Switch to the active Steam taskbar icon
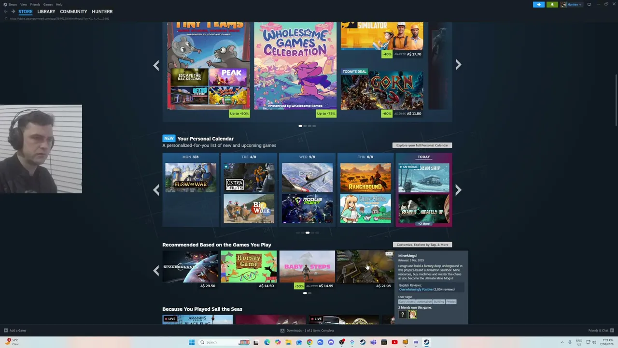Viewport: 618px width, 348px height. 426,342
